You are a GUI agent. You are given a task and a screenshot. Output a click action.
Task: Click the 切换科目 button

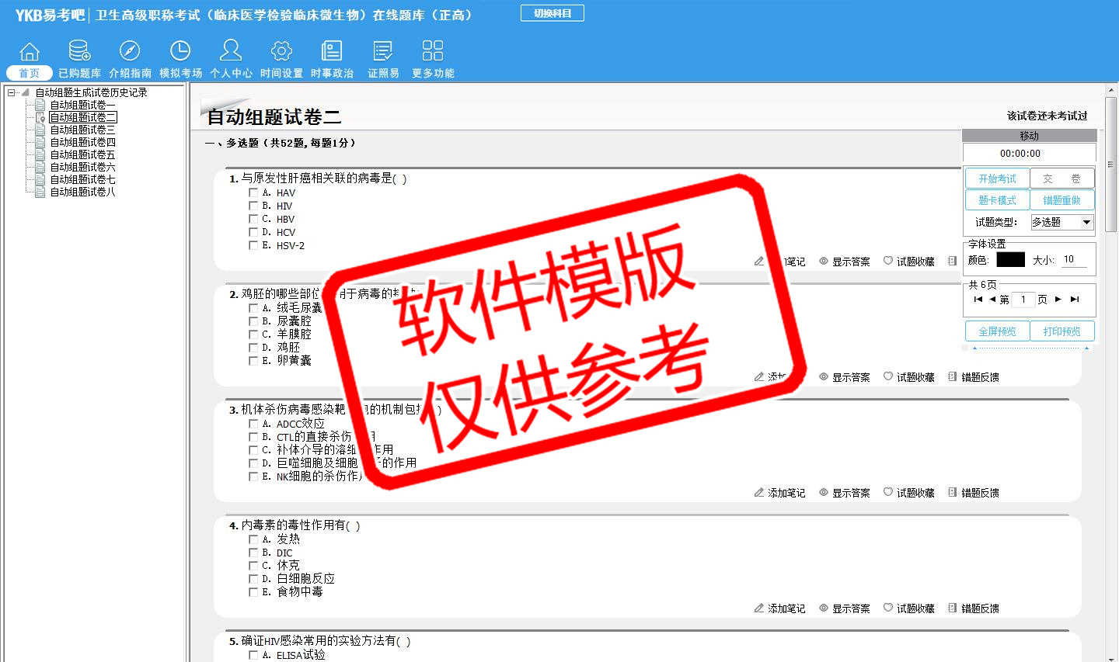point(553,13)
